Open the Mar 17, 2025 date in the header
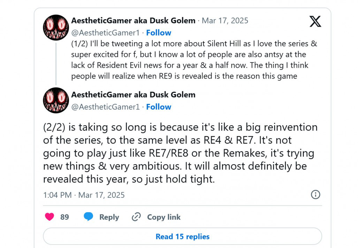The height and width of the screenshot is (248, 358). 225,21
